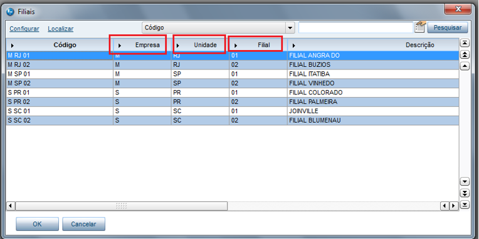Screen dimensions: 479x239
Task: Click the Cancelar button
Action: (84, 224)
